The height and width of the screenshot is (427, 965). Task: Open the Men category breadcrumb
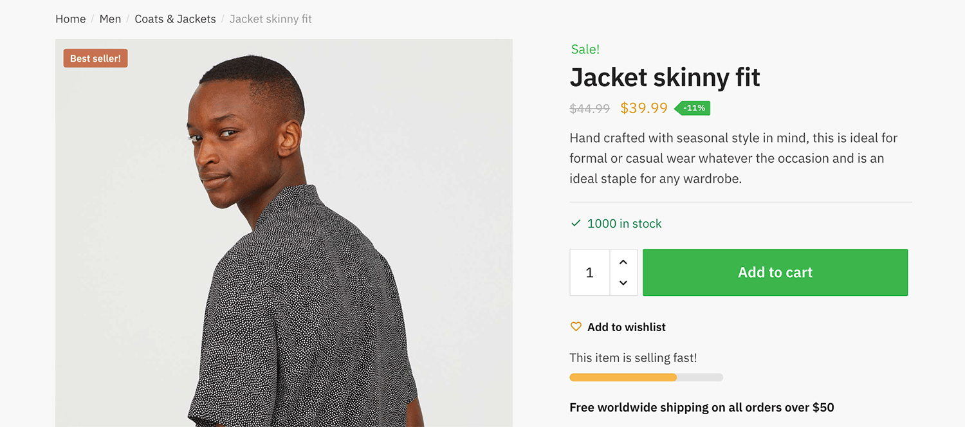(x=110, y=19)
